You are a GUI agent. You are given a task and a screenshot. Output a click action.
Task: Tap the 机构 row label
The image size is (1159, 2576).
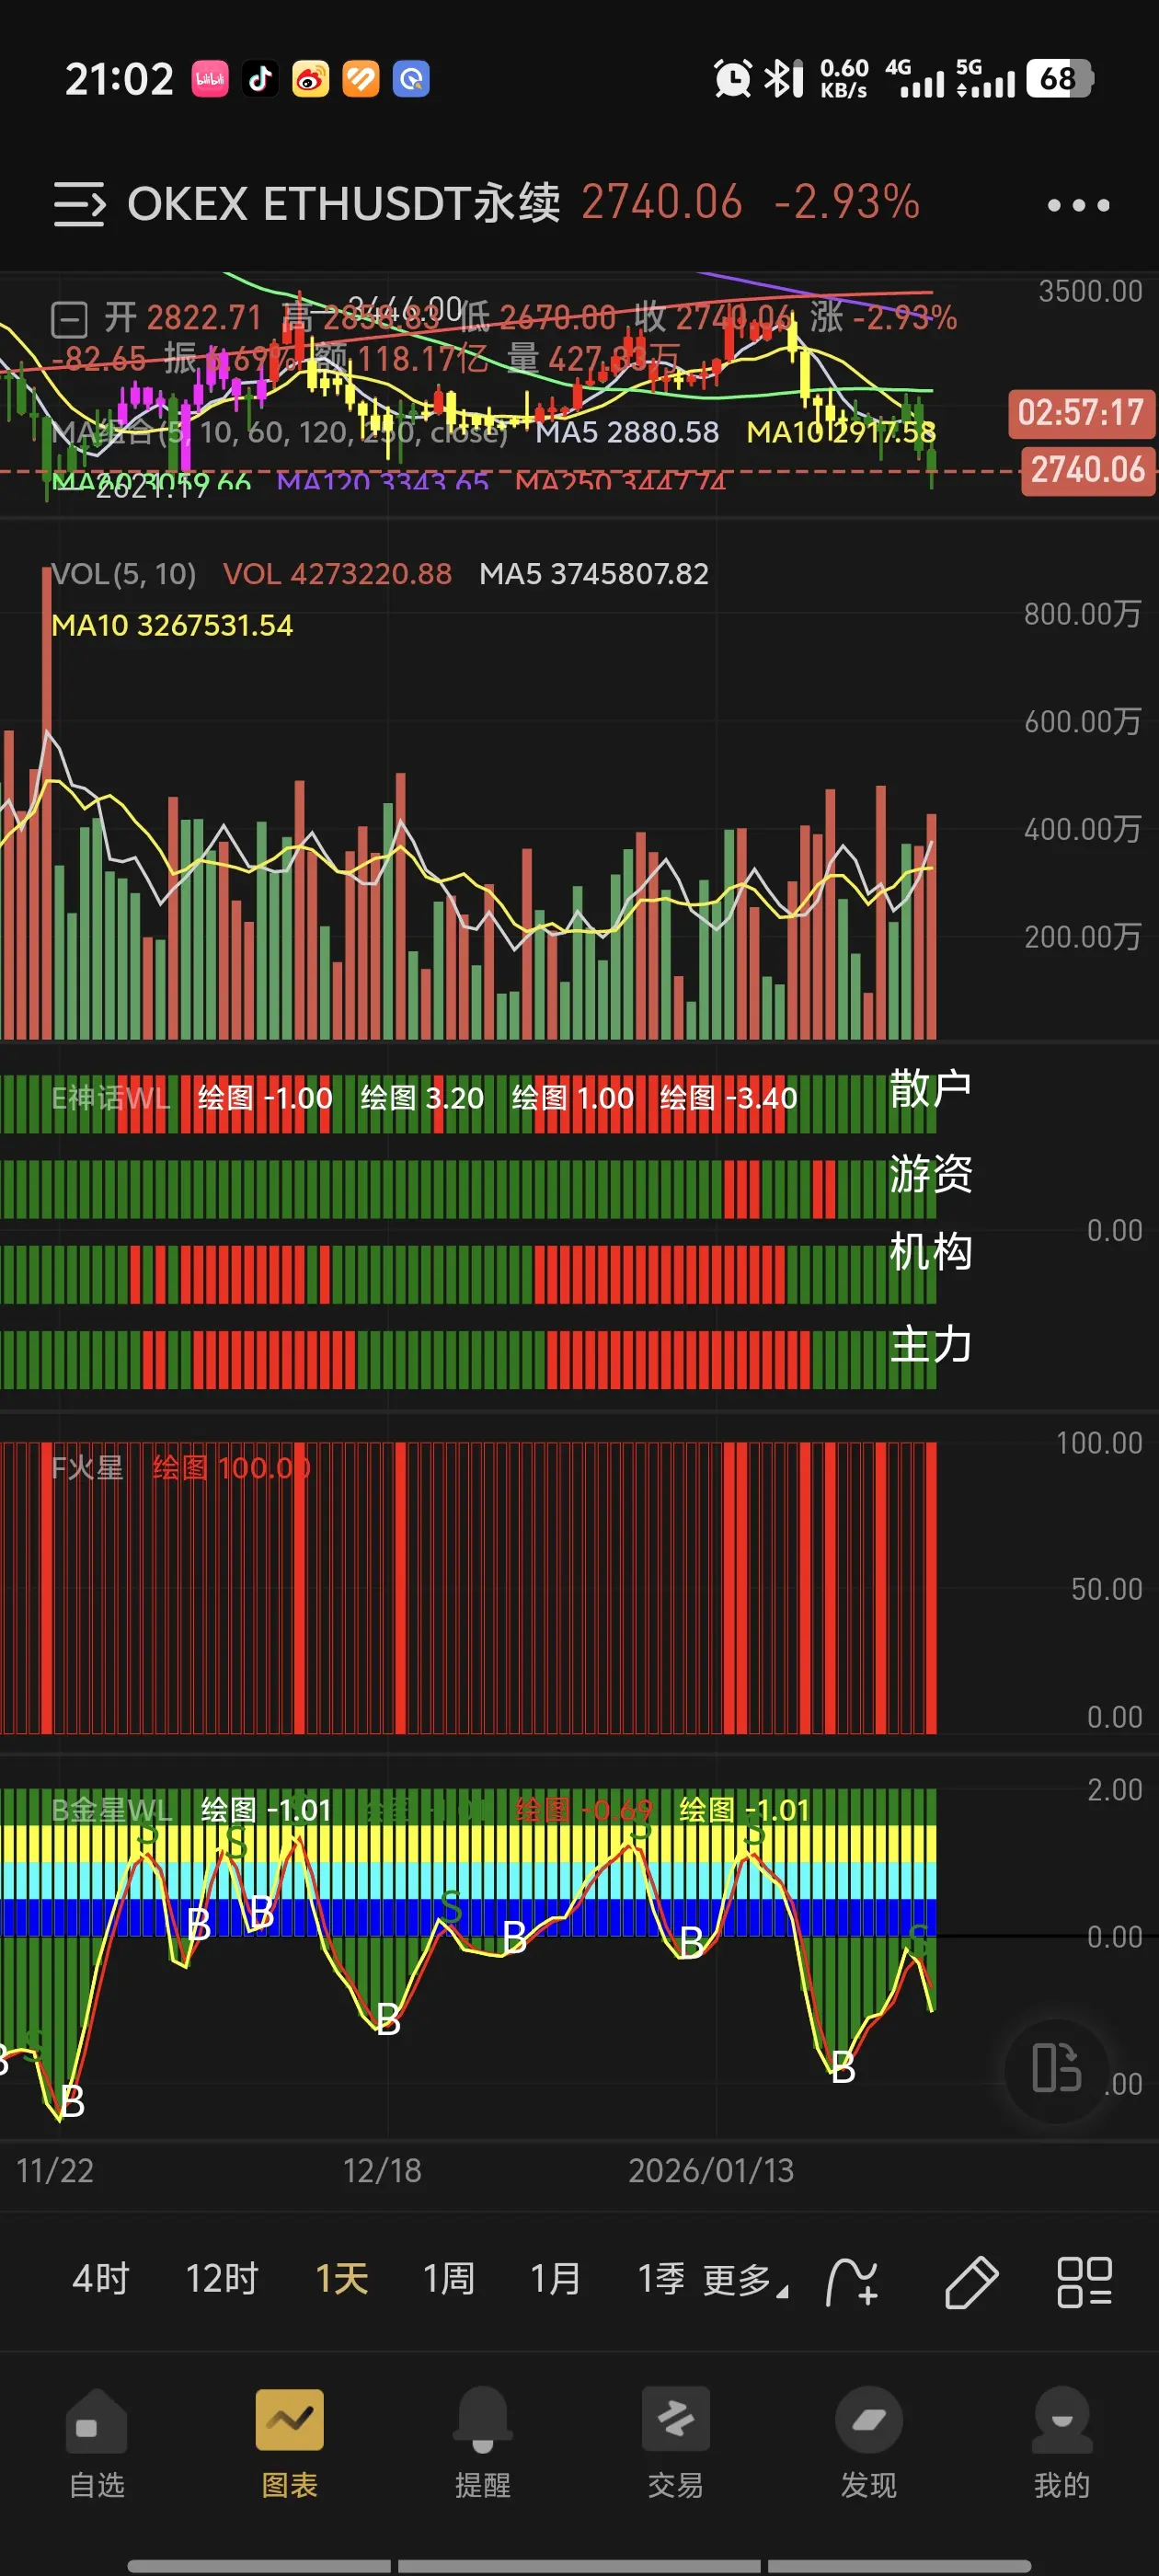930,1251
